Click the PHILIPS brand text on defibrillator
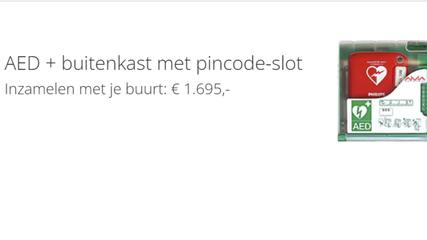 coord(376,93)
